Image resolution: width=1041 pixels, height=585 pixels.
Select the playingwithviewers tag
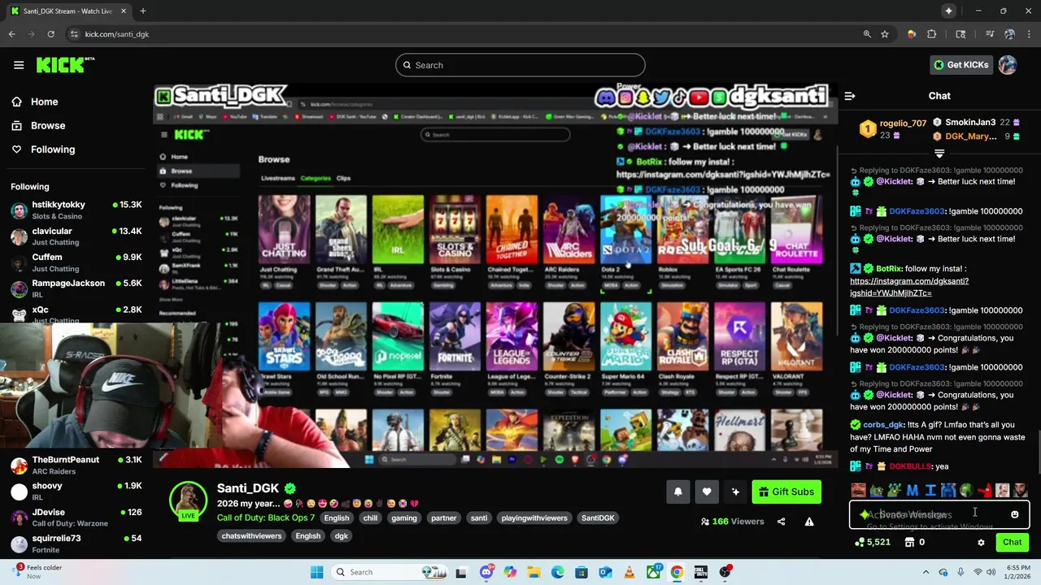pyautogui.click(x=534, y=518)
